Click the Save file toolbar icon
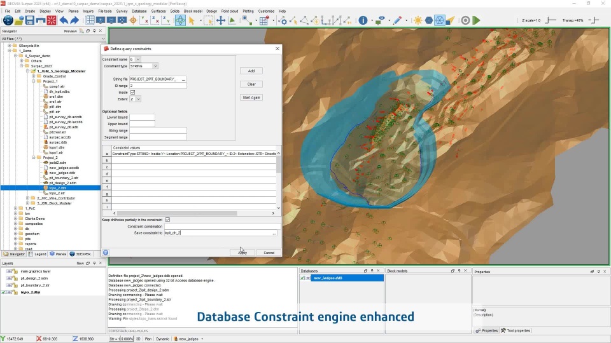Viewport: 611px width, 343px height. point(31,20)
